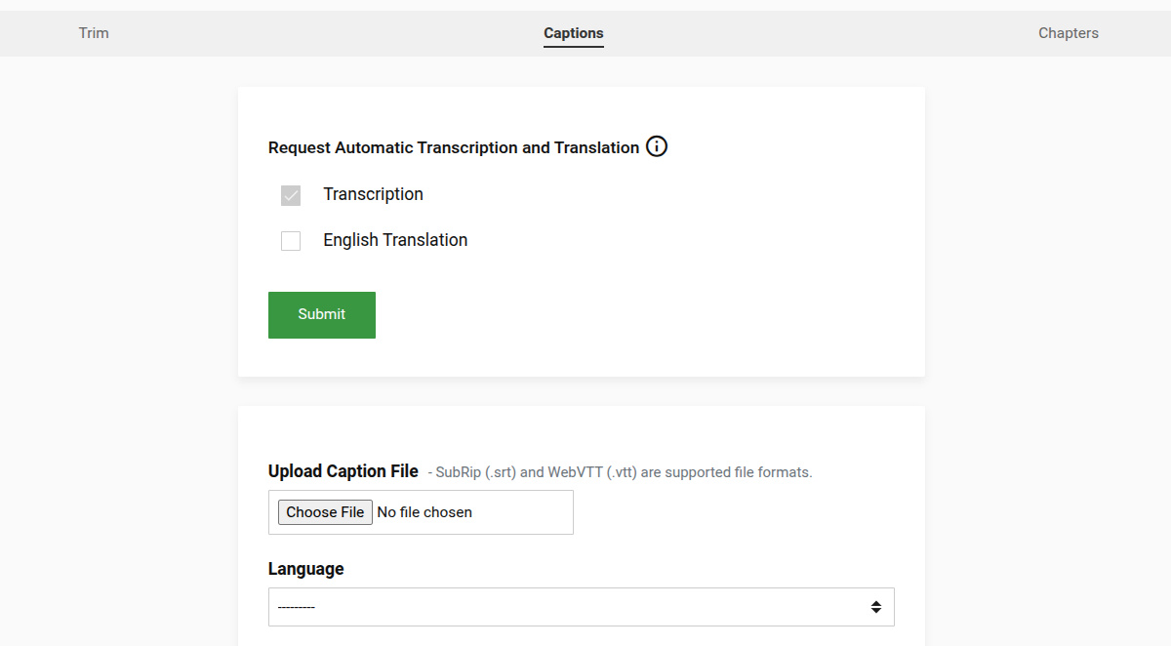Click the info icon beside the transcription heading
The width and height of the screenshot is (1171, 646).
pos(657,146)
